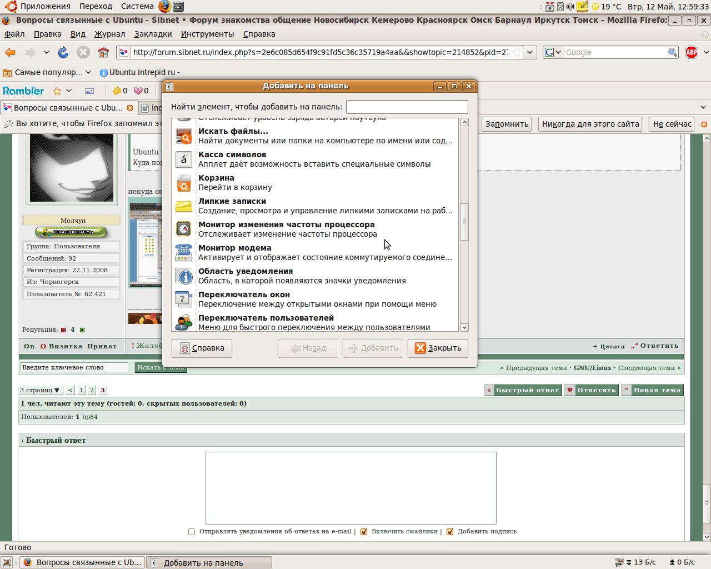Image resolution: width=711 pixels, height=569 pixels.
Task: Open the Система panel menu
Action: click(137, 6)
